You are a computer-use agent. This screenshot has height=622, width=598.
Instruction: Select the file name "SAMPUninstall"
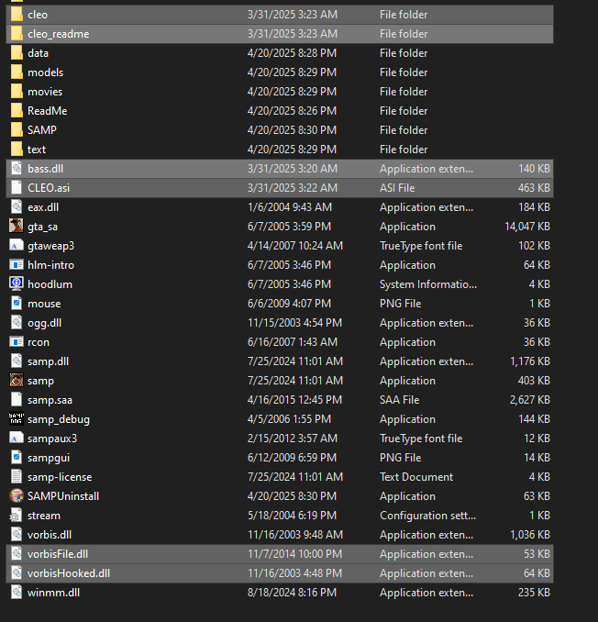(63, 496)
